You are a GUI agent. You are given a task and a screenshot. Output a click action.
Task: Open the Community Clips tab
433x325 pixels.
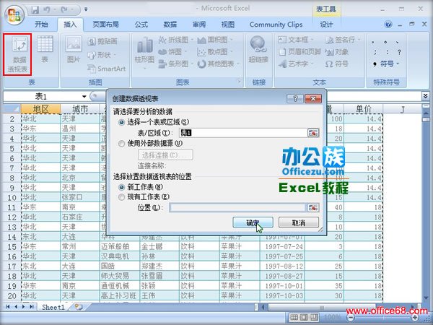tap(276, 25)
